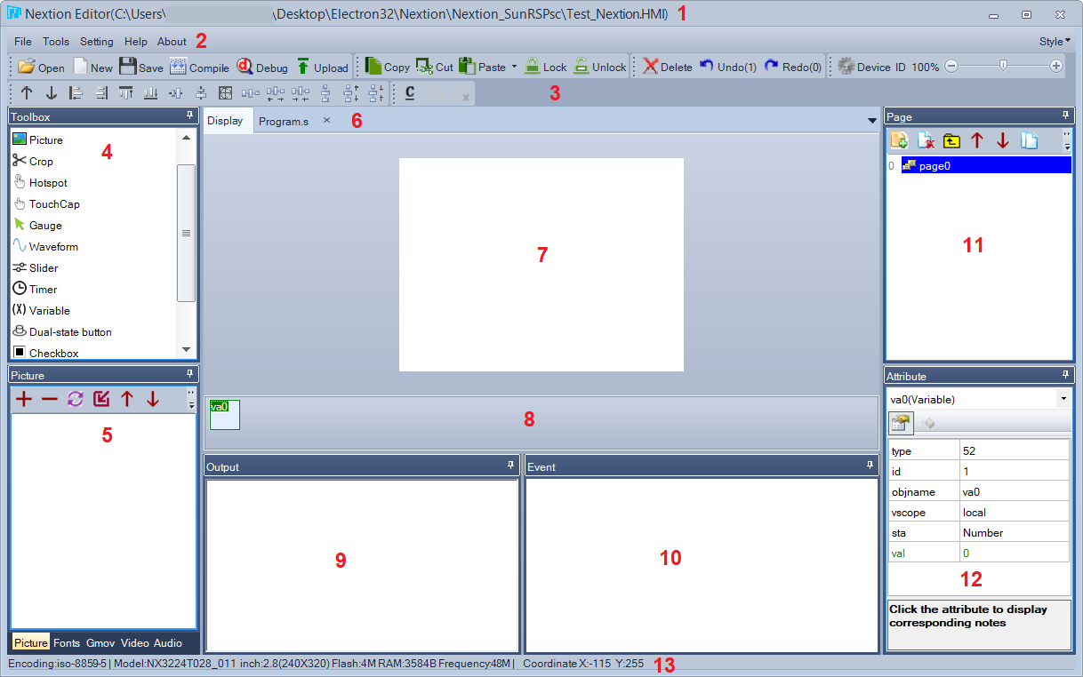Lock the selected component
The image size is (1083, 677).
[x=545, y=67]
